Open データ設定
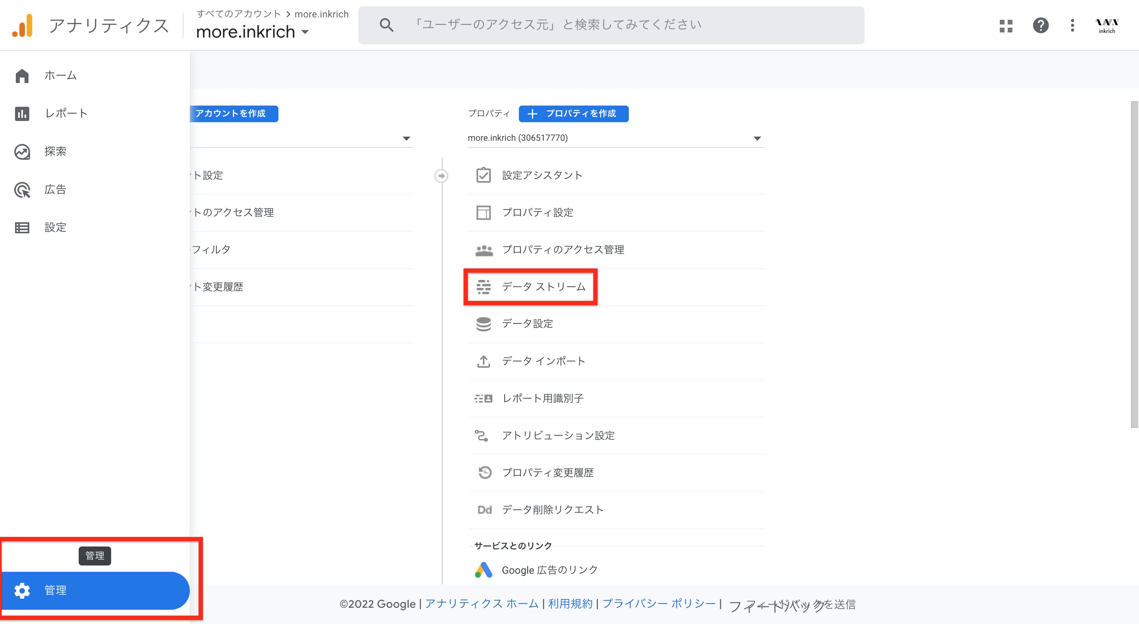 tap(617, 324)
